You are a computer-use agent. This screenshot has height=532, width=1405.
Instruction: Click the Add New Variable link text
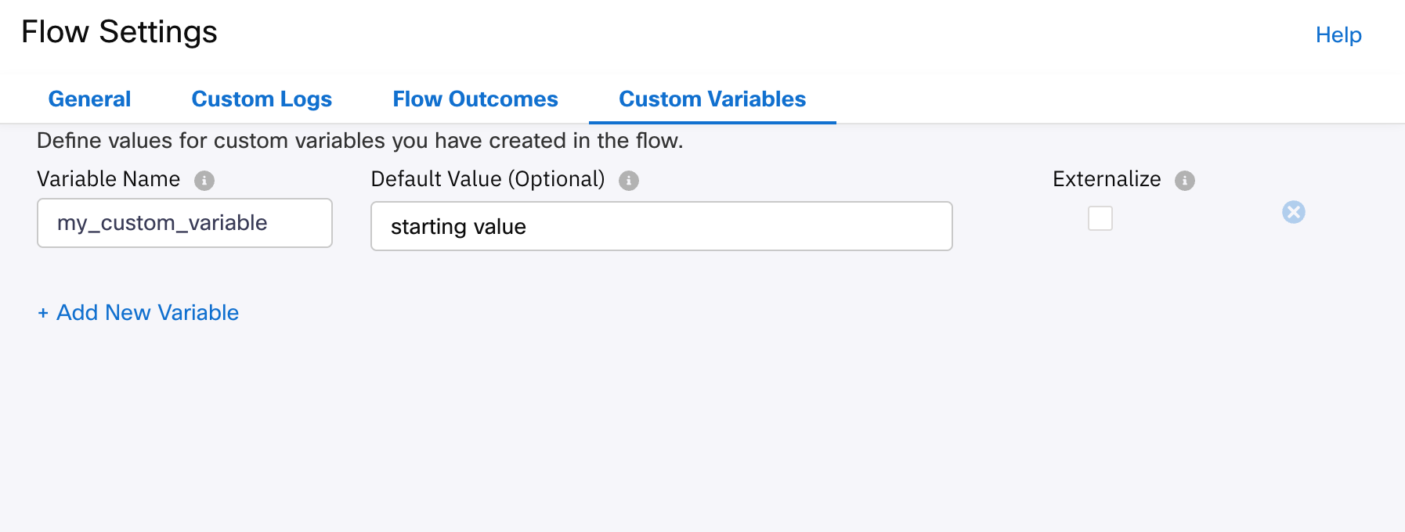147,313
